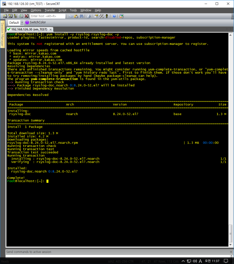The height and width of the screenshot is (264, 234).
Task: Select the 192.168.126.30 (vm_TEST) tab
Action: 29,29
